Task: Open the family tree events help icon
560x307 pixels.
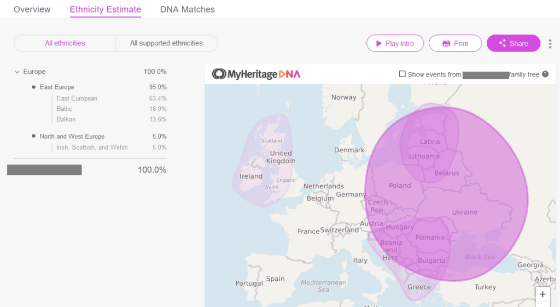Action: pos(545,74)
